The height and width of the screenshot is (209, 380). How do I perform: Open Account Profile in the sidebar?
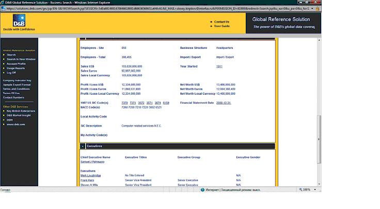pos(16,64)
